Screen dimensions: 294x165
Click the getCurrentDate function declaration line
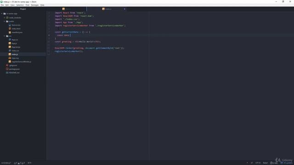click(x=73, y=32)
